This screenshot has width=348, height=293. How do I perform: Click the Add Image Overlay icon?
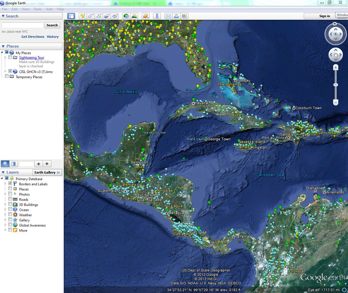[x=107, y=16]
